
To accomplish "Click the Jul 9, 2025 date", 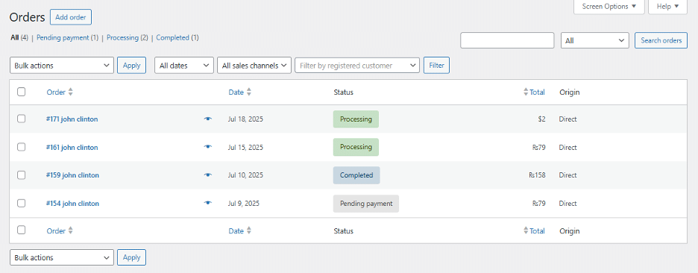I will click(x=244, y=203).
